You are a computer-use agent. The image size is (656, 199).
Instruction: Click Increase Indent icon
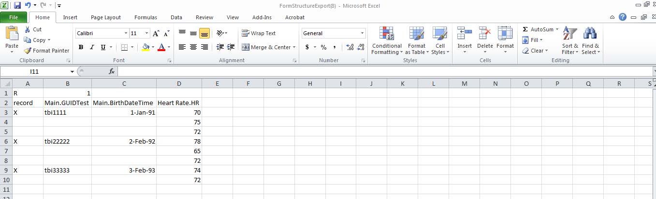click(x=231, y=47)
